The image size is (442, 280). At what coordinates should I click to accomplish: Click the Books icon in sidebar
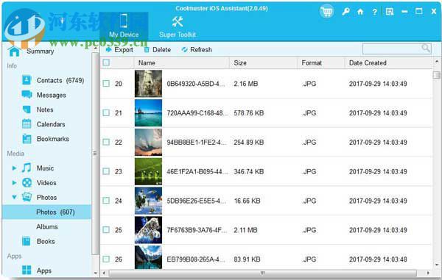(x=27, y=241)
